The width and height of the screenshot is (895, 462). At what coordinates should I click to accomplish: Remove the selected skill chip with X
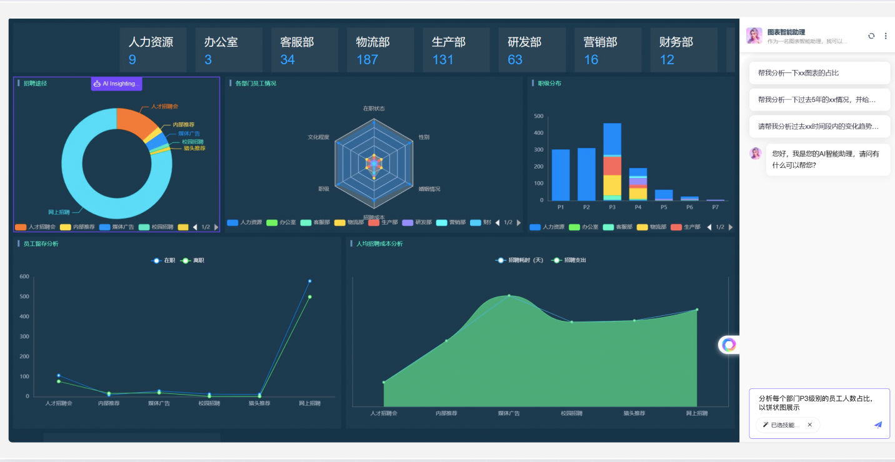[809, 425]
